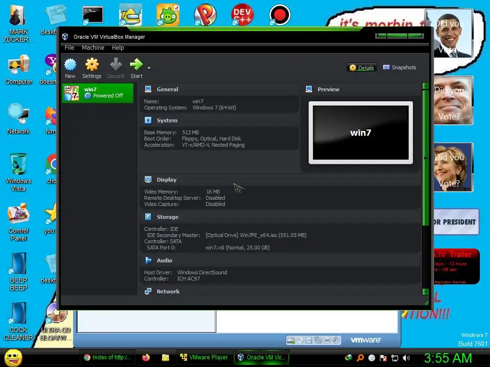Click the details pane scroll-up arrow

point(425,86)
